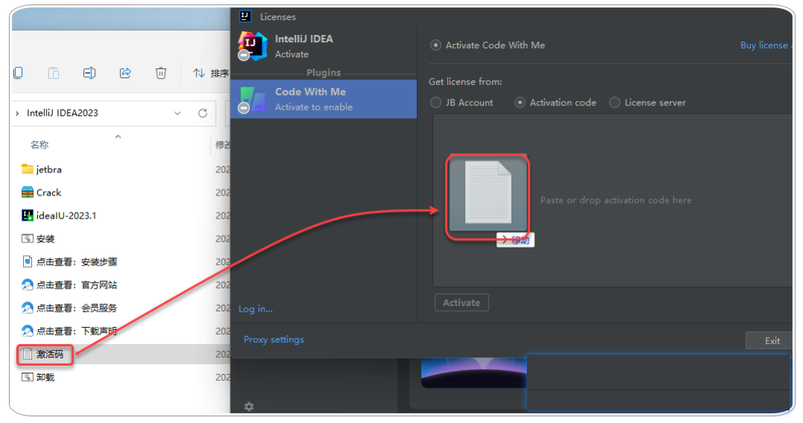The width and height of the screenshot is (803, 423).
Task: Select the 卸载 file
Action: pyautogui.click(x=39, y=377)
